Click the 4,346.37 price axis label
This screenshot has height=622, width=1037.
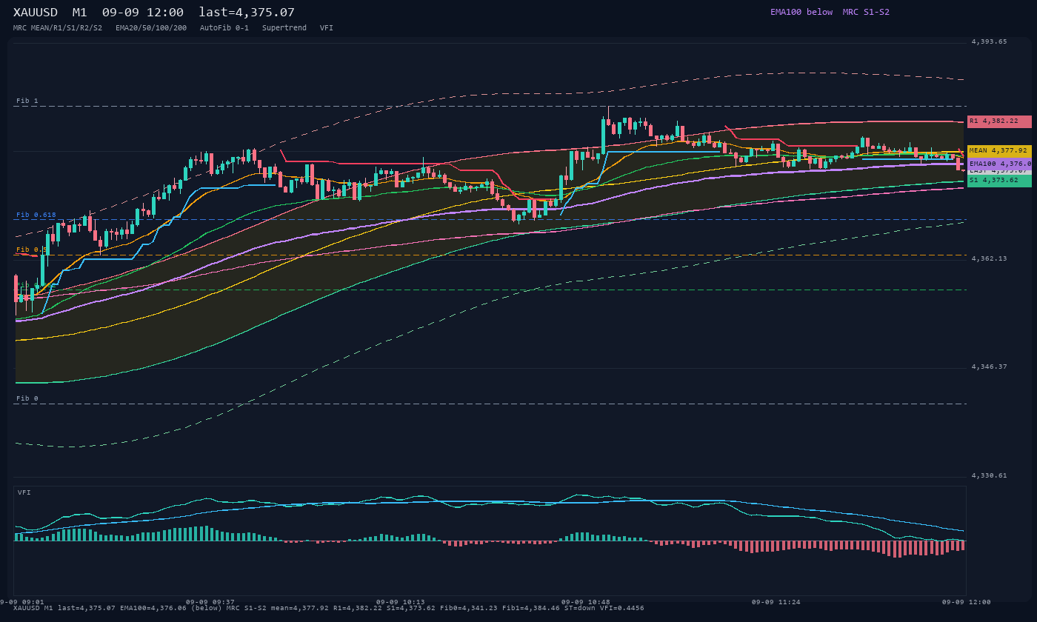(x=990, y=367)
